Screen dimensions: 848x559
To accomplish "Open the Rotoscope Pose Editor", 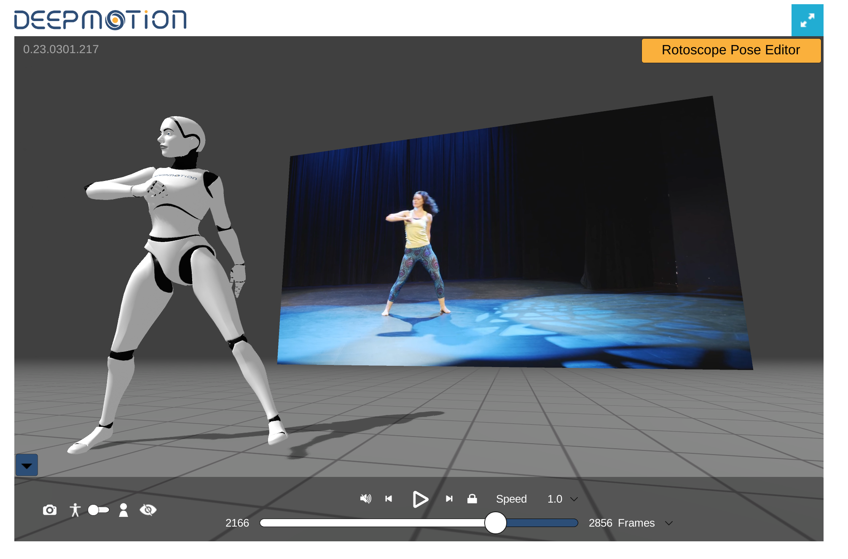I will pyautogui.click(x=731, y=51).
